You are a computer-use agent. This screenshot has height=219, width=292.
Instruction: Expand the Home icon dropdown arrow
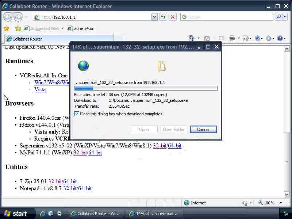199,38
